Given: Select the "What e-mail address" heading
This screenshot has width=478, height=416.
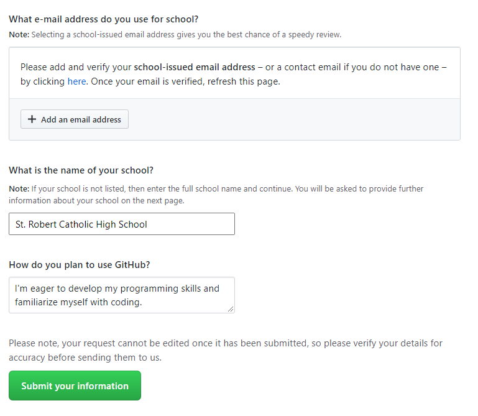Looking at the screenshot, I should [x=104, y=19].
